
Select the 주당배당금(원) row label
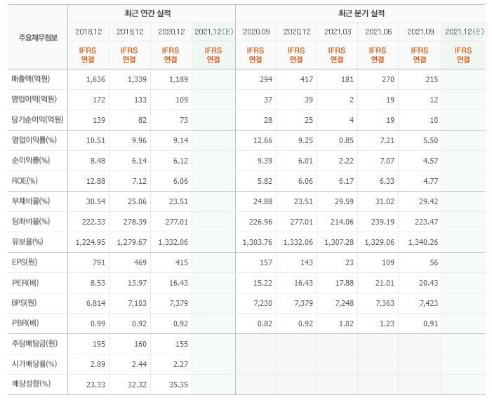pyautogui.click(x=34, y=344)
